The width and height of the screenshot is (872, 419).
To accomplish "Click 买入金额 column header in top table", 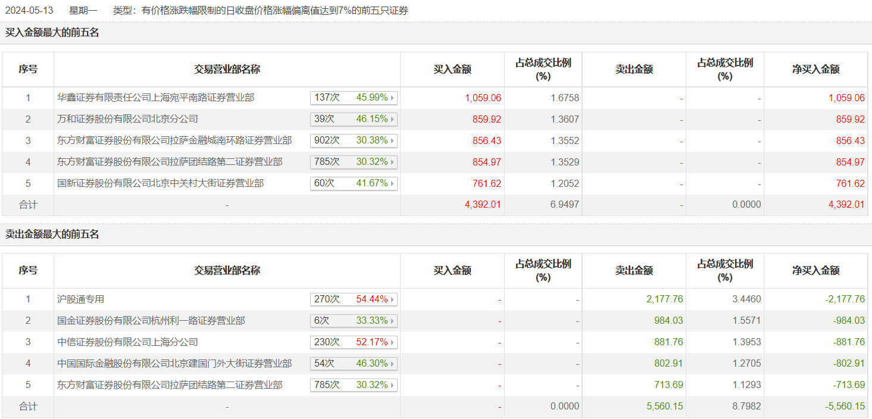I will click(x=452, y=70).
